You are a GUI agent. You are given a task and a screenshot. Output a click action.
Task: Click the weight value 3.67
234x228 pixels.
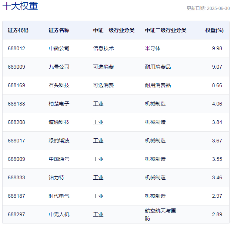coord(217,141)
